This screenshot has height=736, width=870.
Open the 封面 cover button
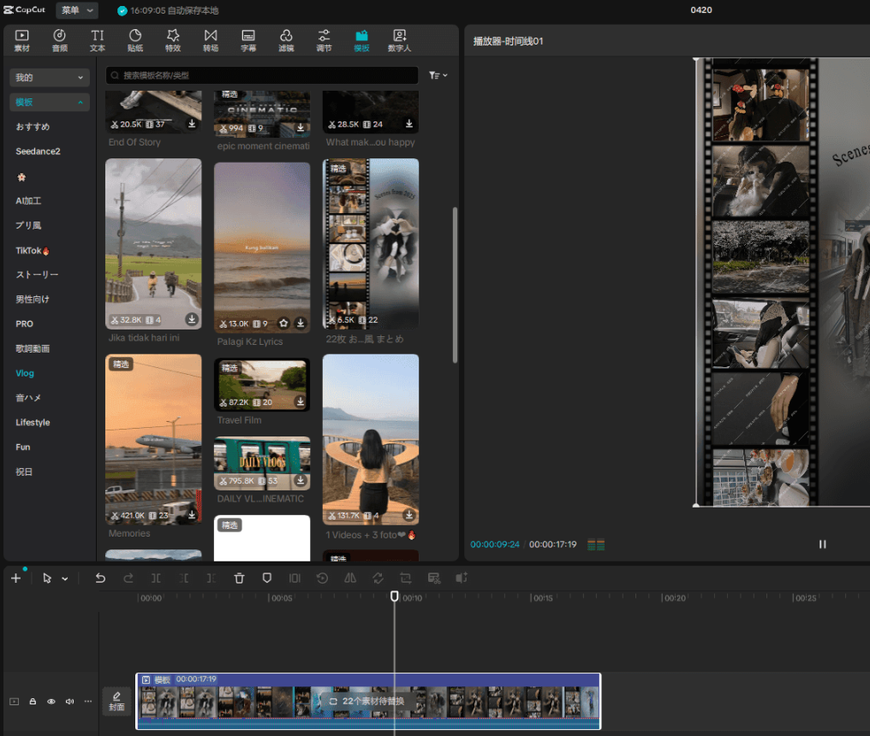pos(116,702)
